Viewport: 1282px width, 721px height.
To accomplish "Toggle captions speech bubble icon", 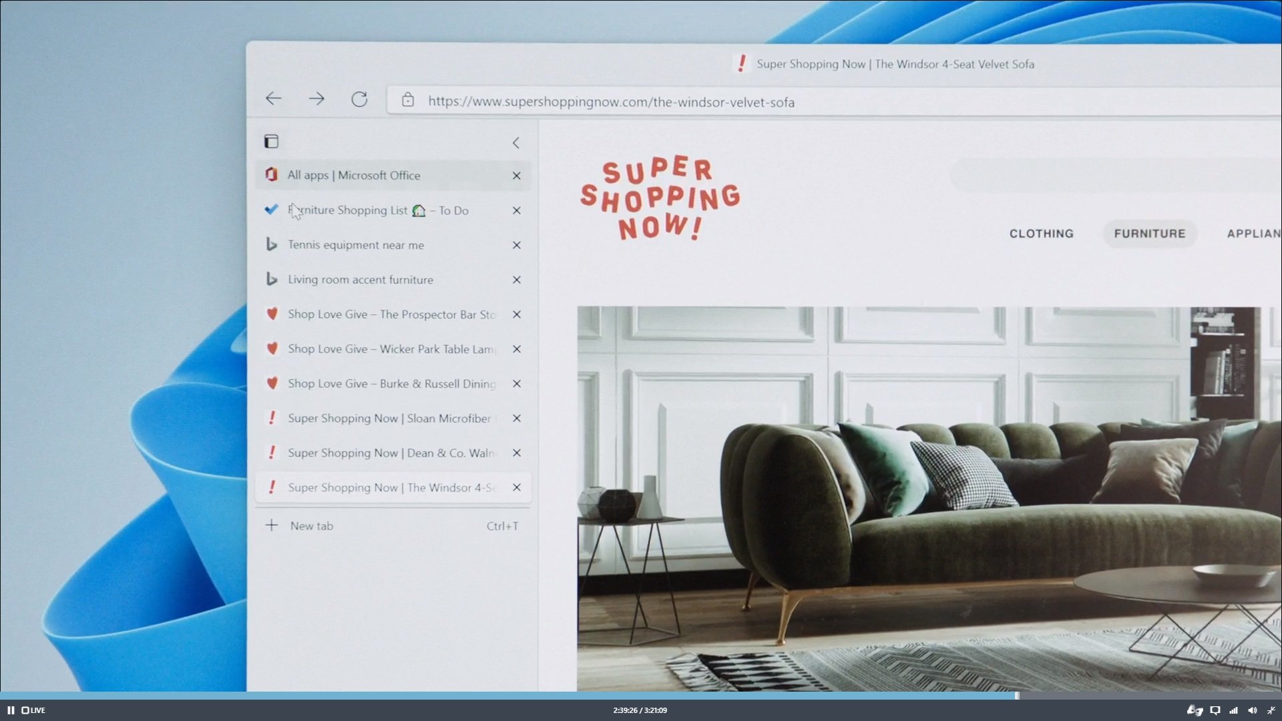I will click(1215, 710).
